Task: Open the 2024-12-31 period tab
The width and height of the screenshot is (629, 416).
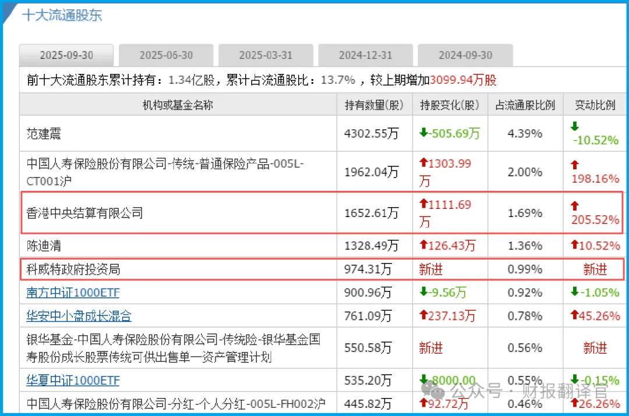Action: (x=366, y=56)
